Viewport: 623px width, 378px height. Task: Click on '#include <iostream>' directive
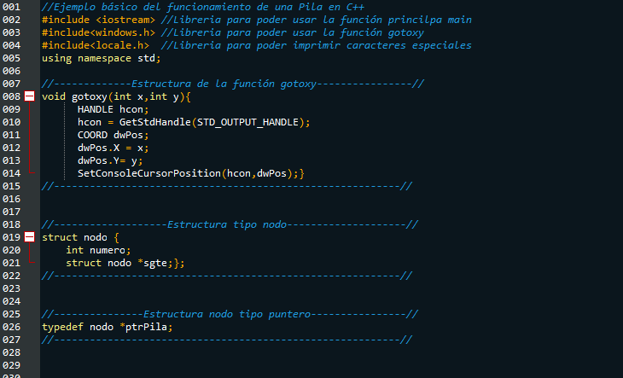(98, 20)
